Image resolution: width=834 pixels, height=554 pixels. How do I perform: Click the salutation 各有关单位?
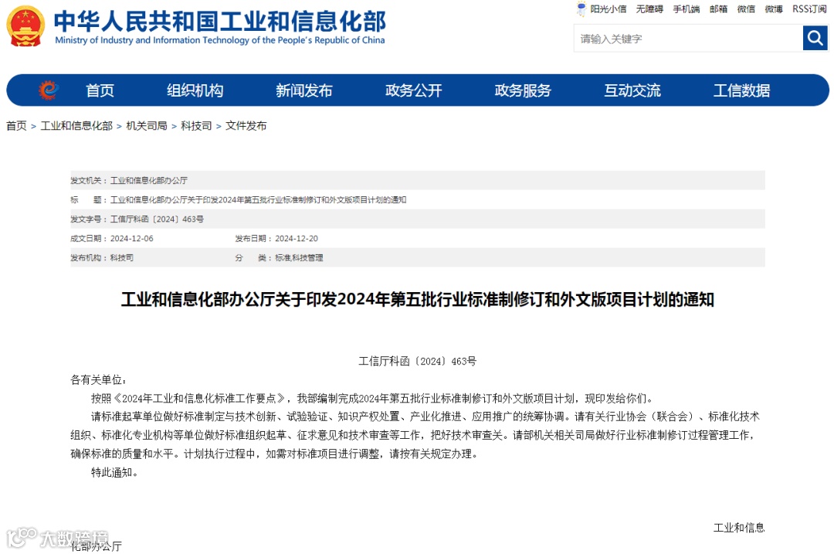click(98, 380)
